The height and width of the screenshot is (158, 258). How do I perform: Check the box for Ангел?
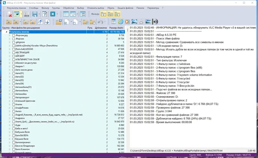tap(14, 111)
